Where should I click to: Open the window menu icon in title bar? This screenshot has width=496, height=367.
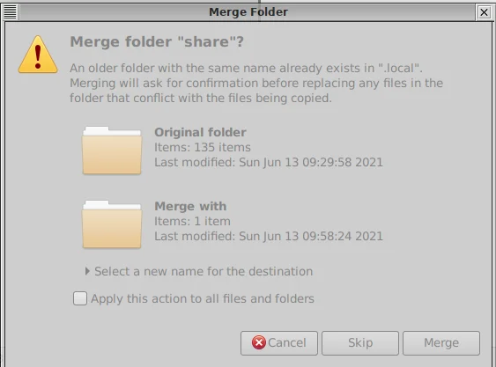[10, 12]
